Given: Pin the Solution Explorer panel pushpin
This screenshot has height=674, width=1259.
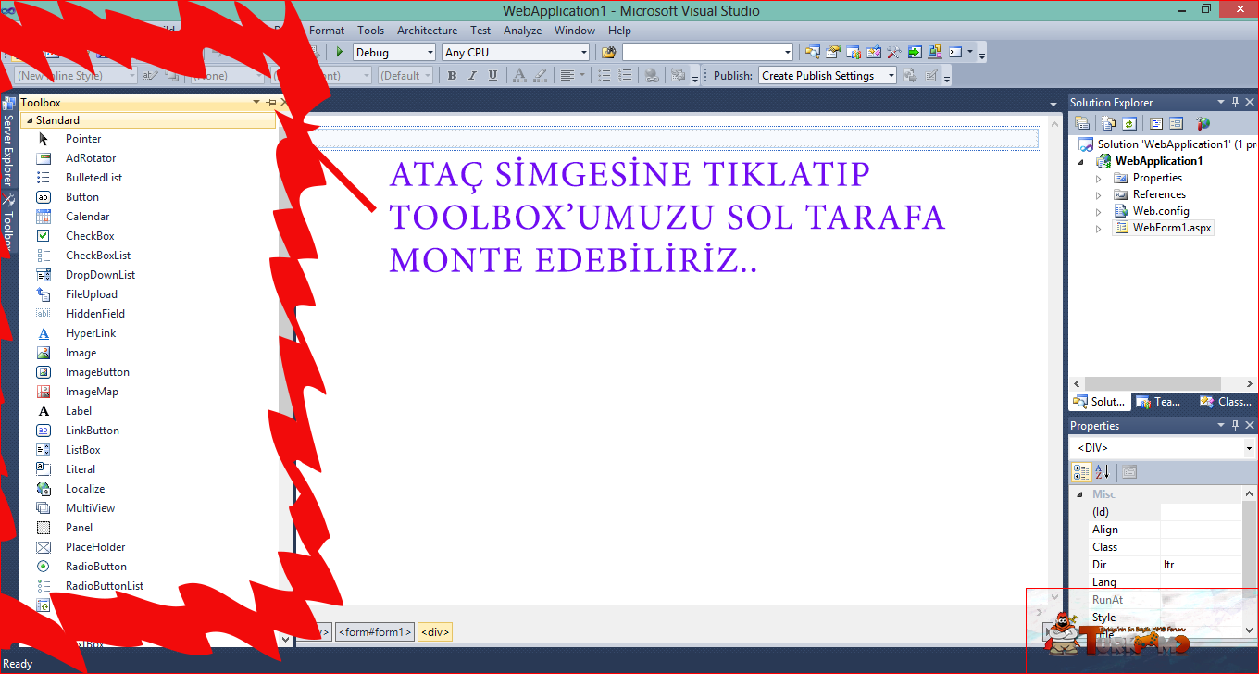Looking at the screenshot, I should coord(1235,102).
